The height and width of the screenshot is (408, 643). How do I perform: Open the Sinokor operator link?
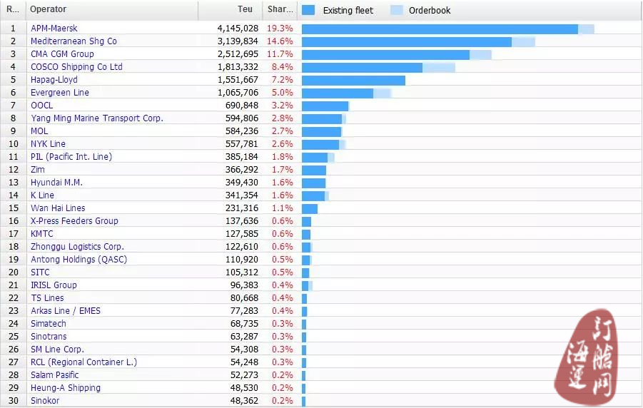click(x=45, y=401)
